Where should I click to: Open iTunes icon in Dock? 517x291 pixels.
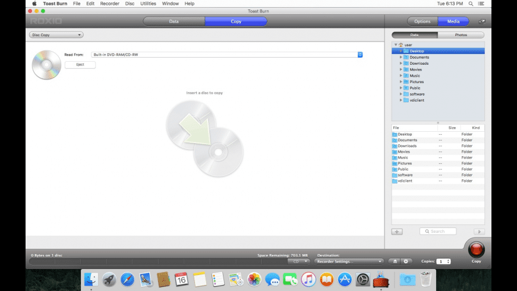[x=308, y=280]
